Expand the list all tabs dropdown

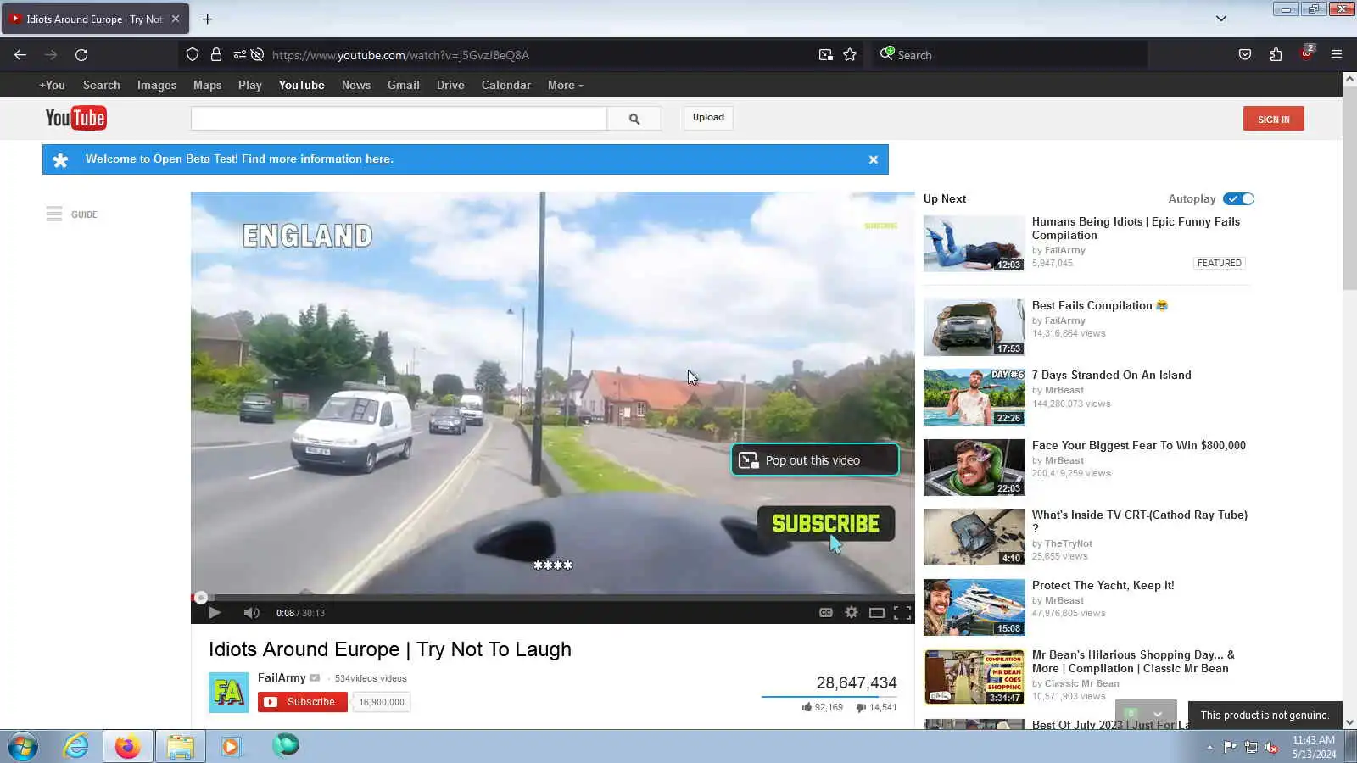1221,19
